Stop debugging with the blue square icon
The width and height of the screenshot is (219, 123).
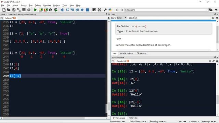[x=87, y=10]
